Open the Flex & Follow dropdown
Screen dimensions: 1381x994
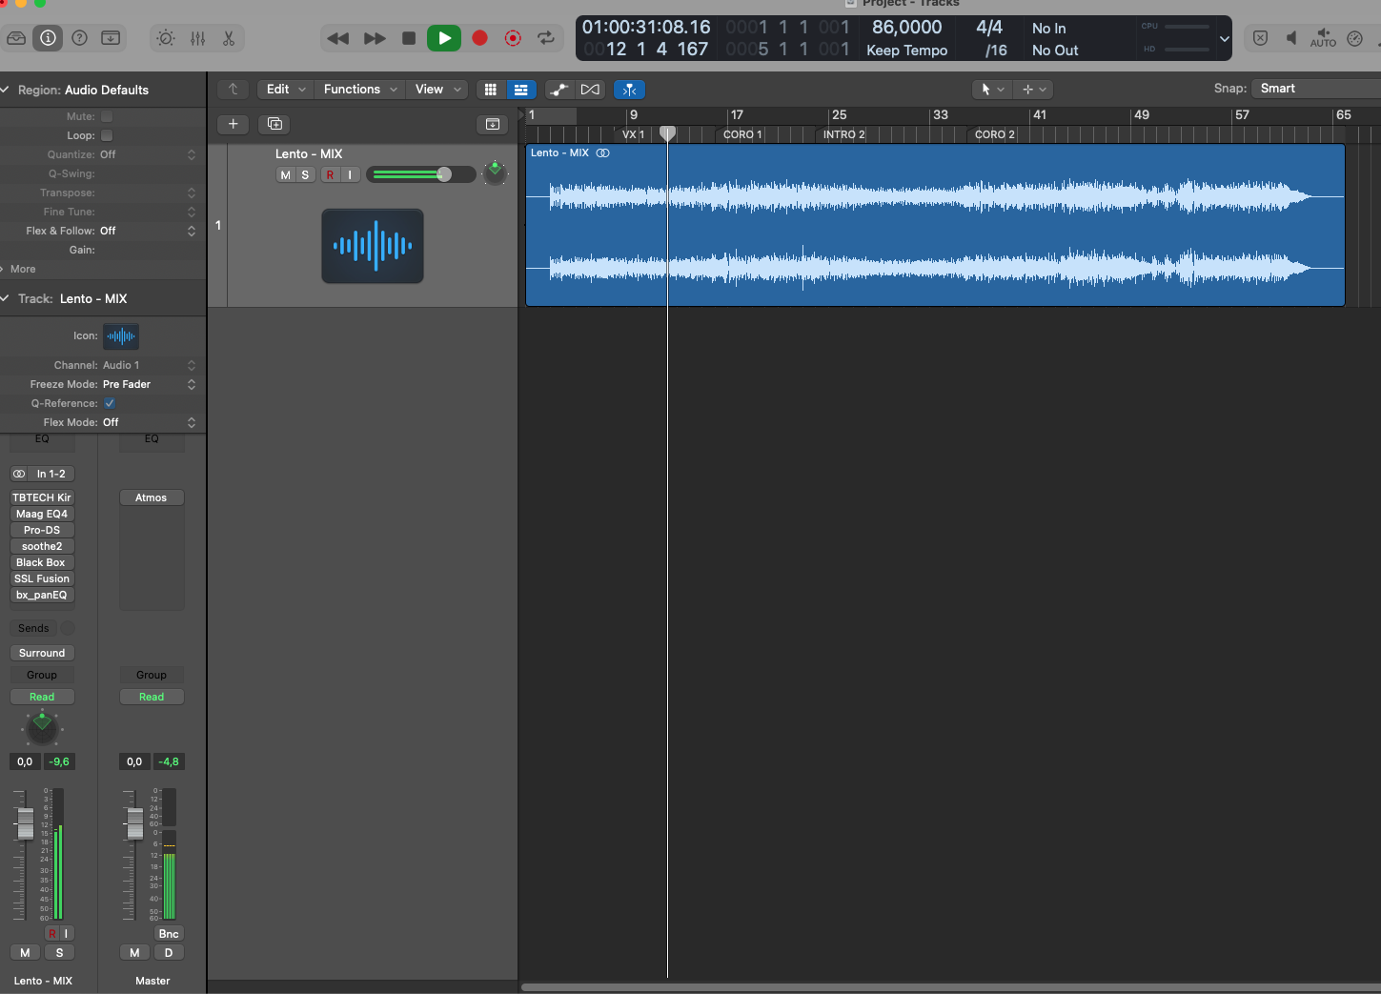point(148,231)
